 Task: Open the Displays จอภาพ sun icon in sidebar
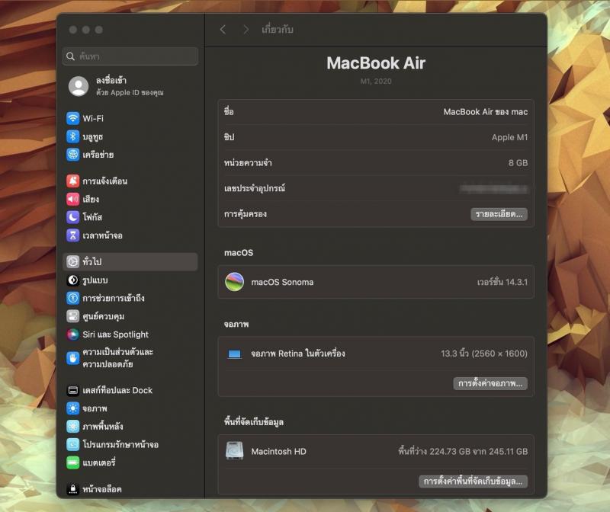tap(72, 408)
